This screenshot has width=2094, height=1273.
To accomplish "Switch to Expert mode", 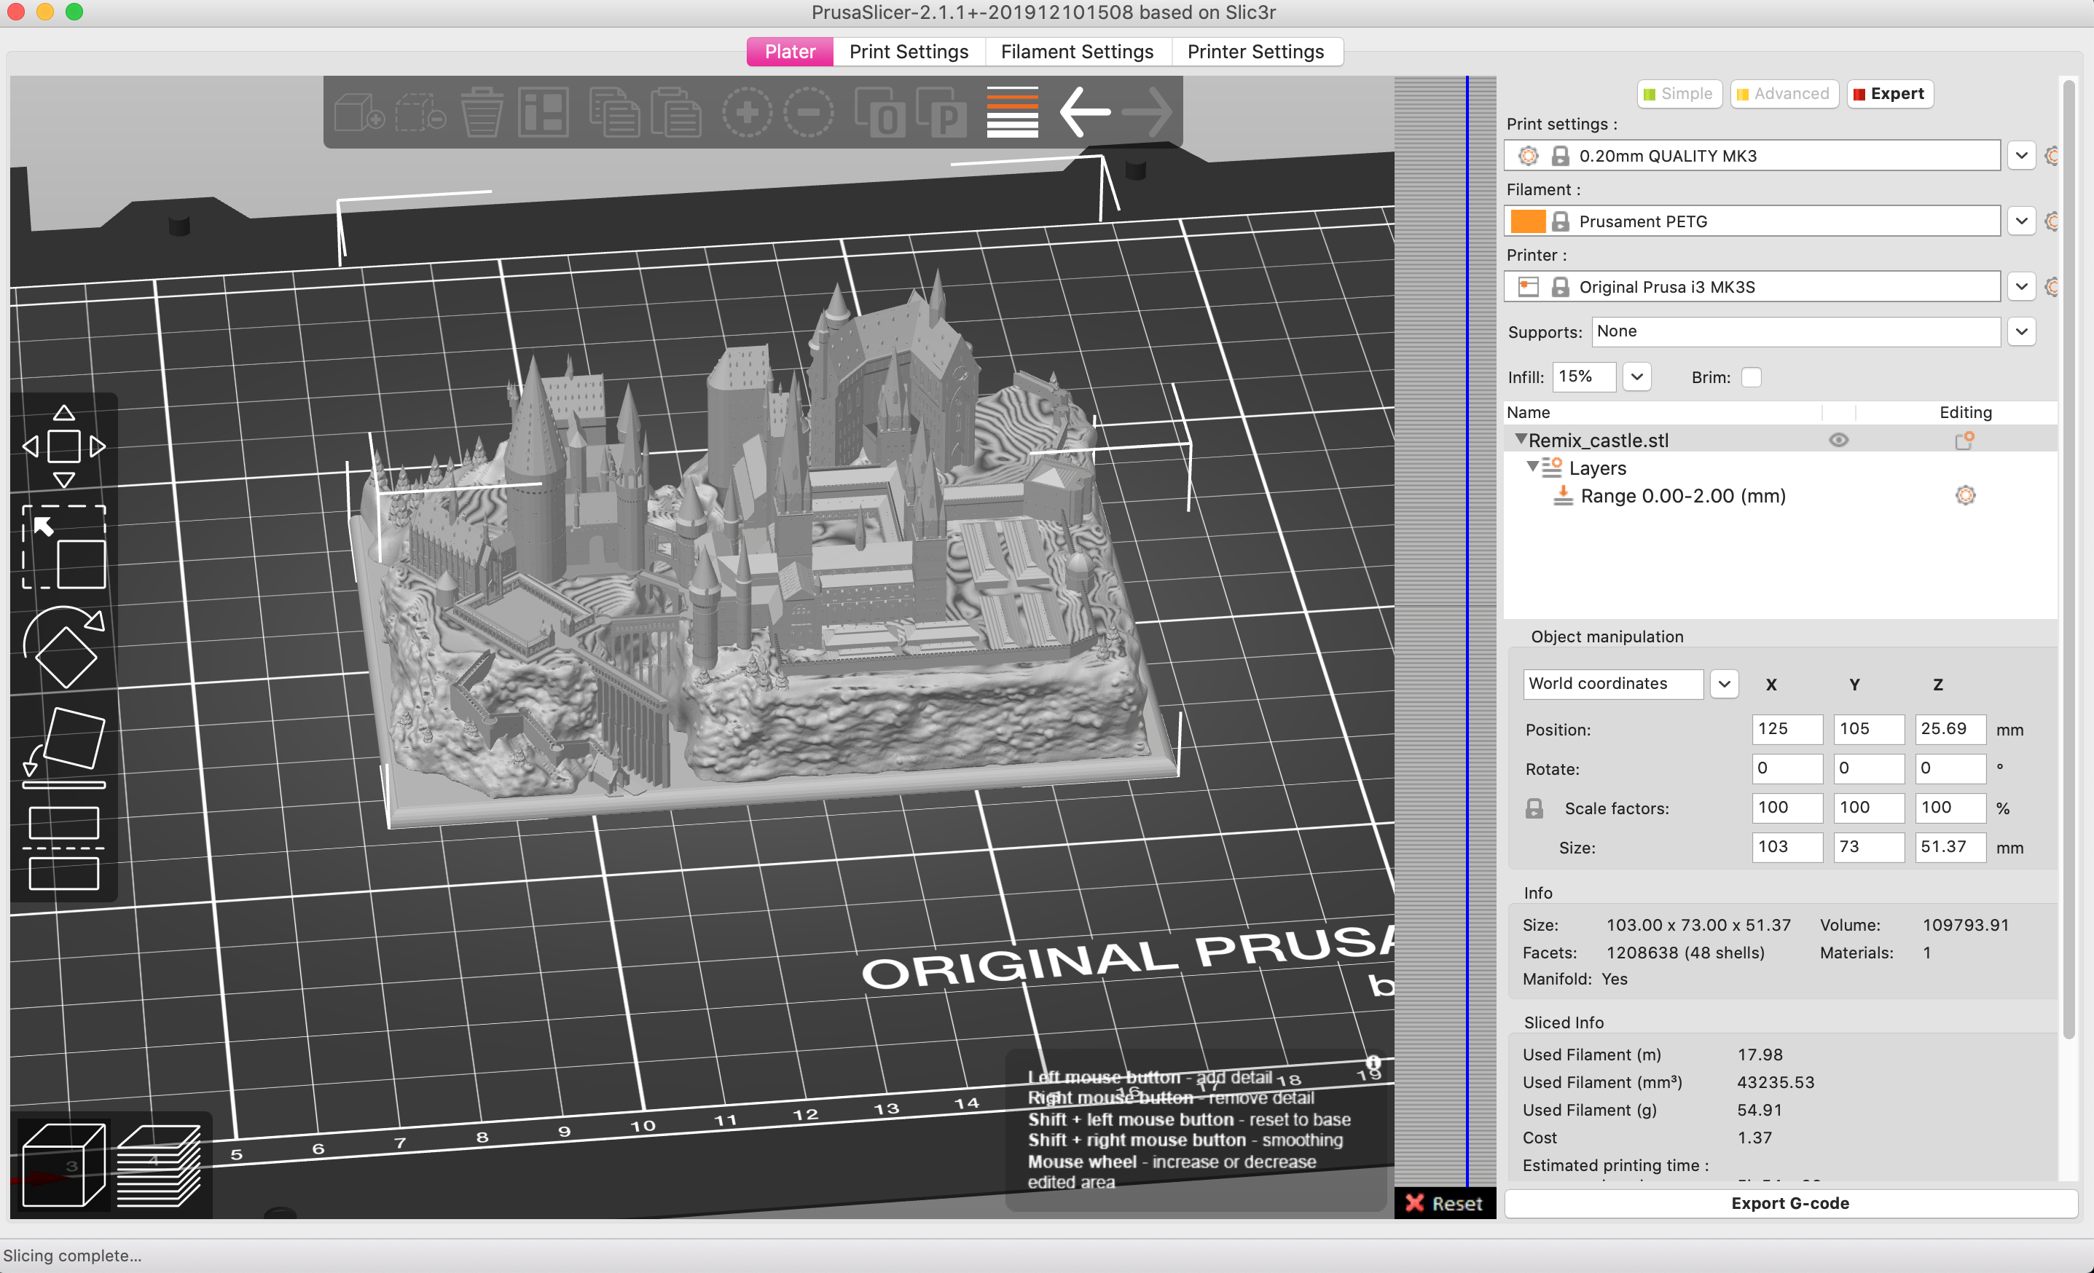I will 1889,93.
